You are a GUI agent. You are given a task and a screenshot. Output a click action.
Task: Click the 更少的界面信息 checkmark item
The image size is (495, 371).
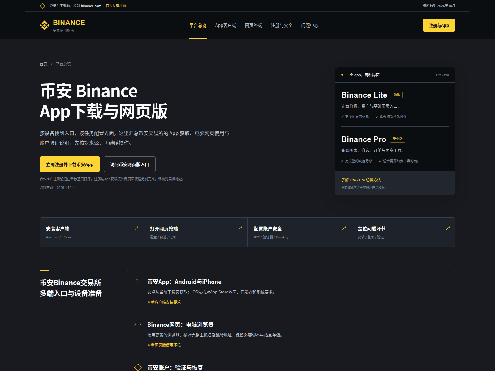(x=355, y=117)
